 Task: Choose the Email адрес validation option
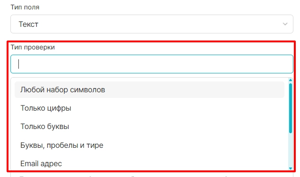tap(150, 164)
